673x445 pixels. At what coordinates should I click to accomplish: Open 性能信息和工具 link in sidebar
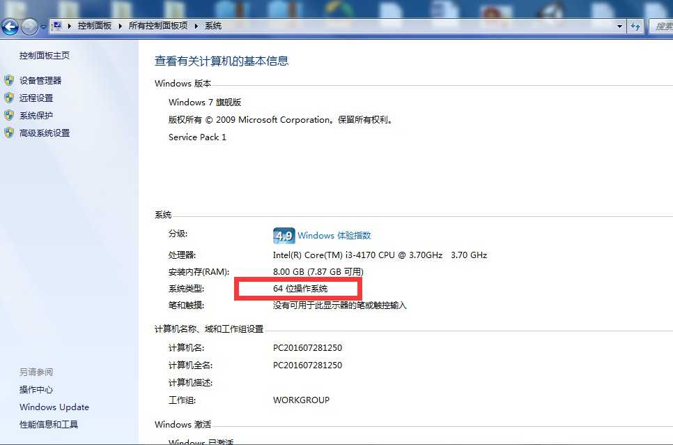[x=49, y=424]
